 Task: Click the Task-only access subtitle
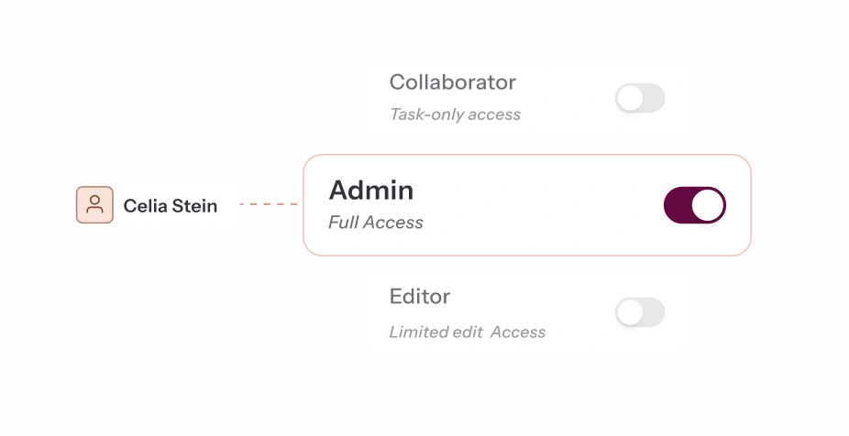(455, 115)
